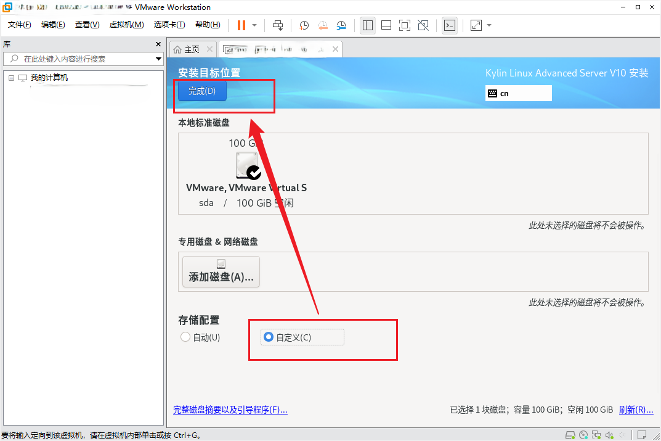Viewport: 661px width, 441px height.
Task: Click the '存储配置' section heading
Action: click(199, 320)
